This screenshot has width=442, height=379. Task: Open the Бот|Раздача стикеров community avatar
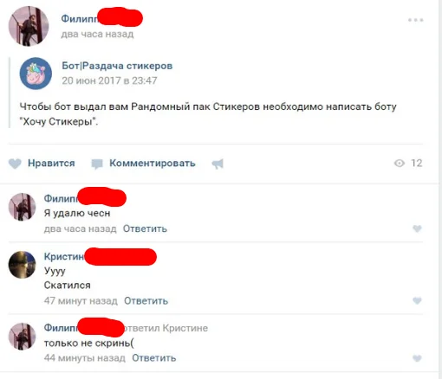(x=36, y=74)
